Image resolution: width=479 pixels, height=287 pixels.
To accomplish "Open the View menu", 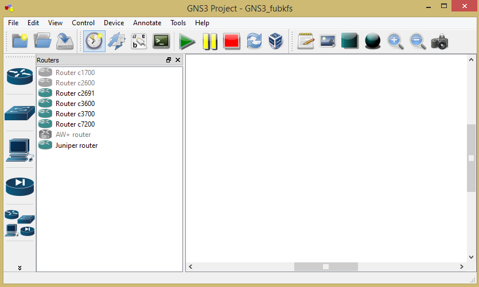I will click(x=55, y=23).
